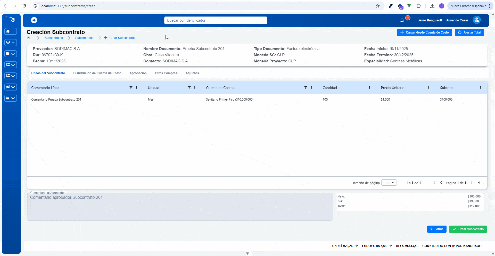Click the green Crear Subcontrato button

click(468, 229)
